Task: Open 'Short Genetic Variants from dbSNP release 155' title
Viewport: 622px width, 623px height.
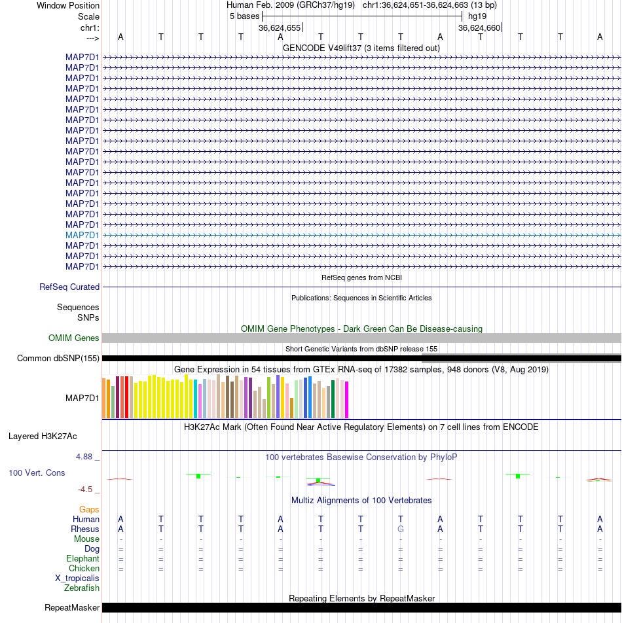Action: pos(361,349)
